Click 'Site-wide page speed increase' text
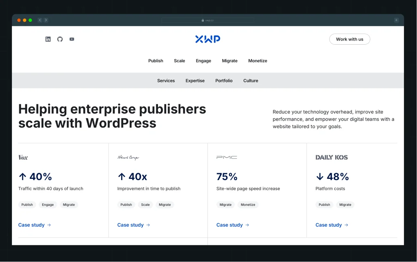 coord(248,189)
